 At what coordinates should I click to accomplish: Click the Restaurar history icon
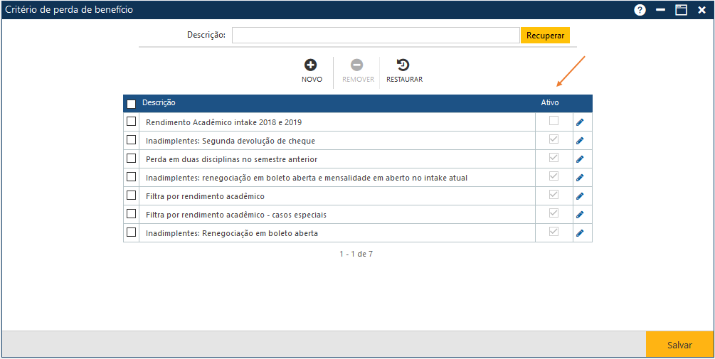coord(403,65)
